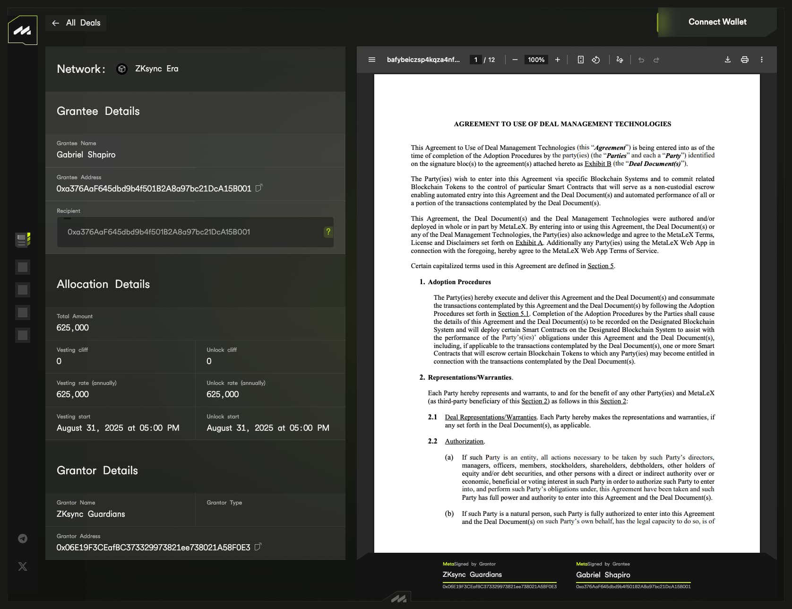
Task: Open PDF viewer more actions menu
Action: tap(761, 60)
